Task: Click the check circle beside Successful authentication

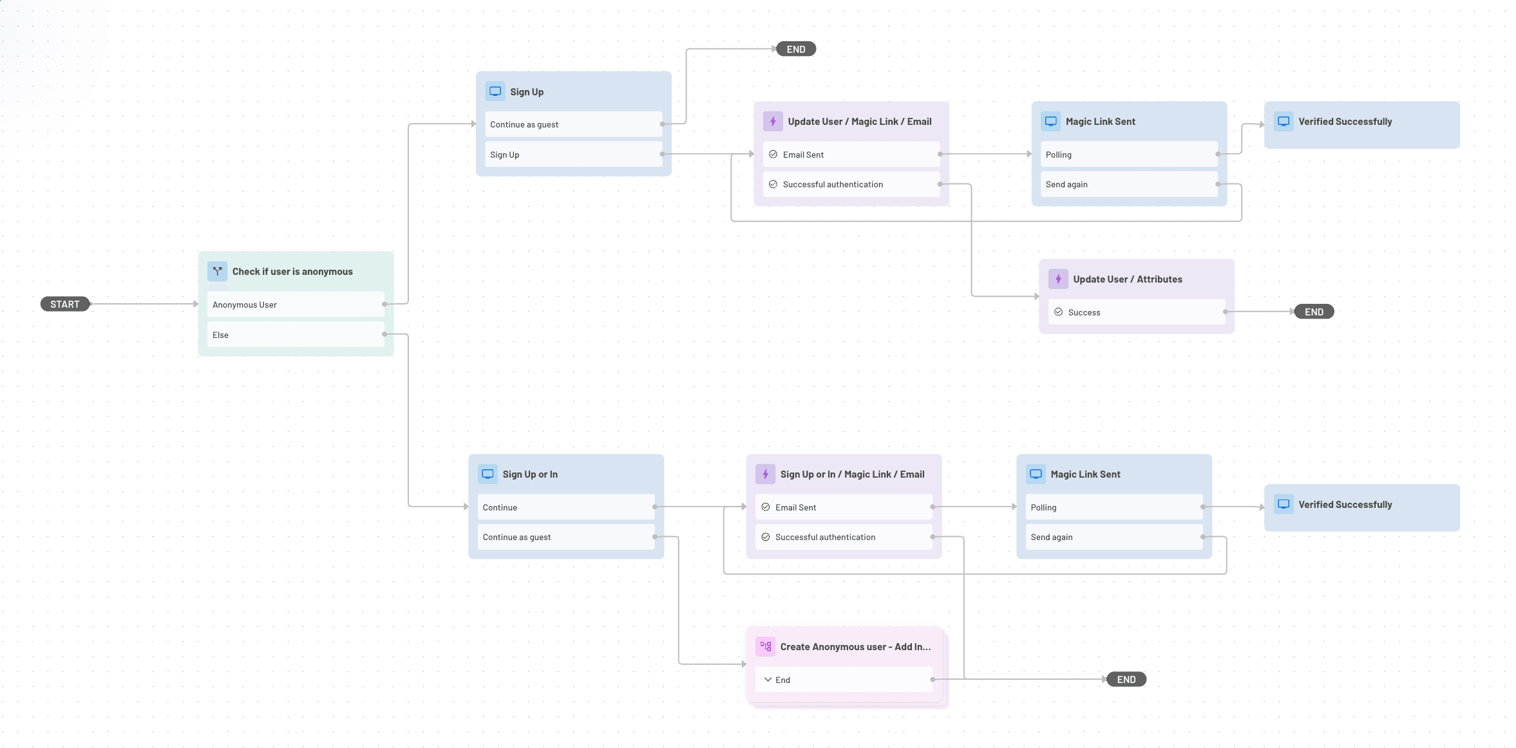Action: (x=773, y=183)
